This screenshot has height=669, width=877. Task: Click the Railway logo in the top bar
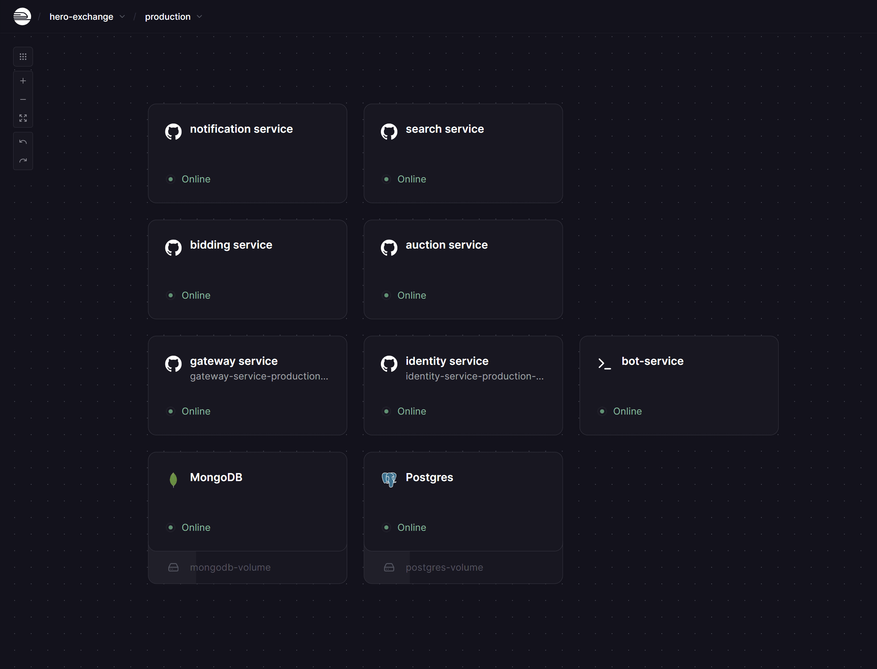[x=22, y=16]
